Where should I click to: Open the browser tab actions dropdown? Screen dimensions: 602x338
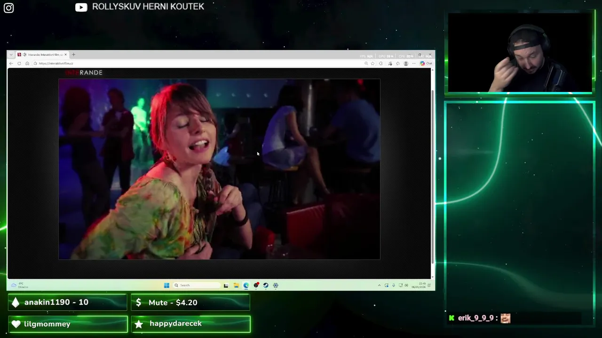11,55
